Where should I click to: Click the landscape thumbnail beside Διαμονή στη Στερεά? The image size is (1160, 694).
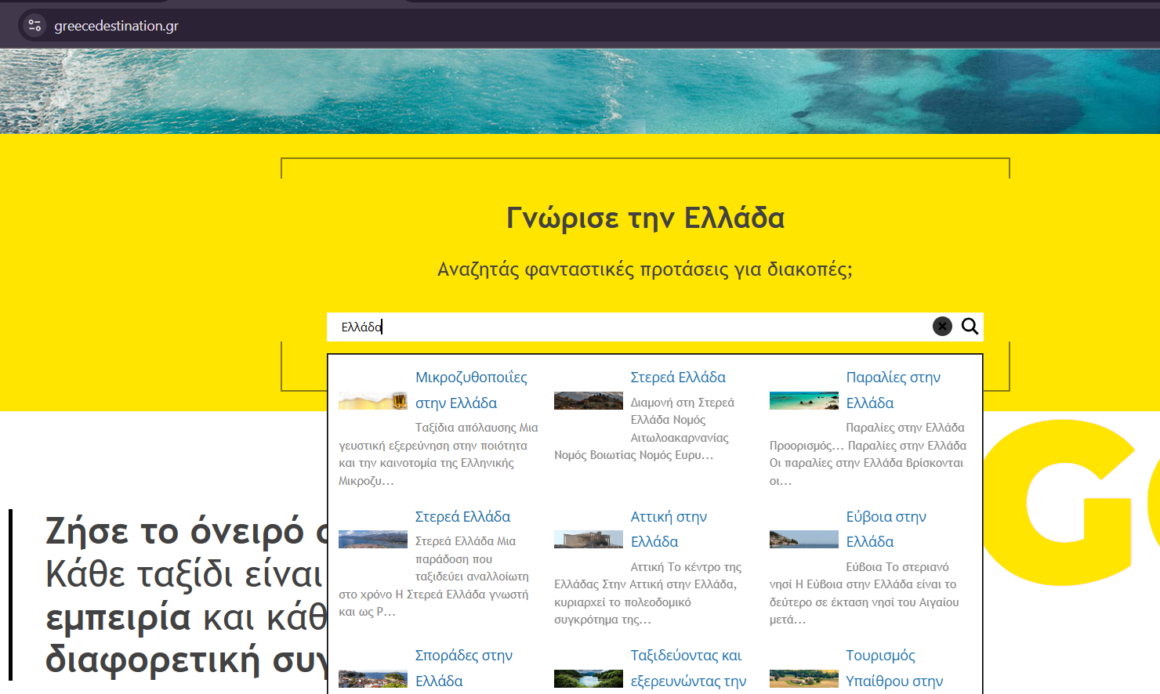589,400
